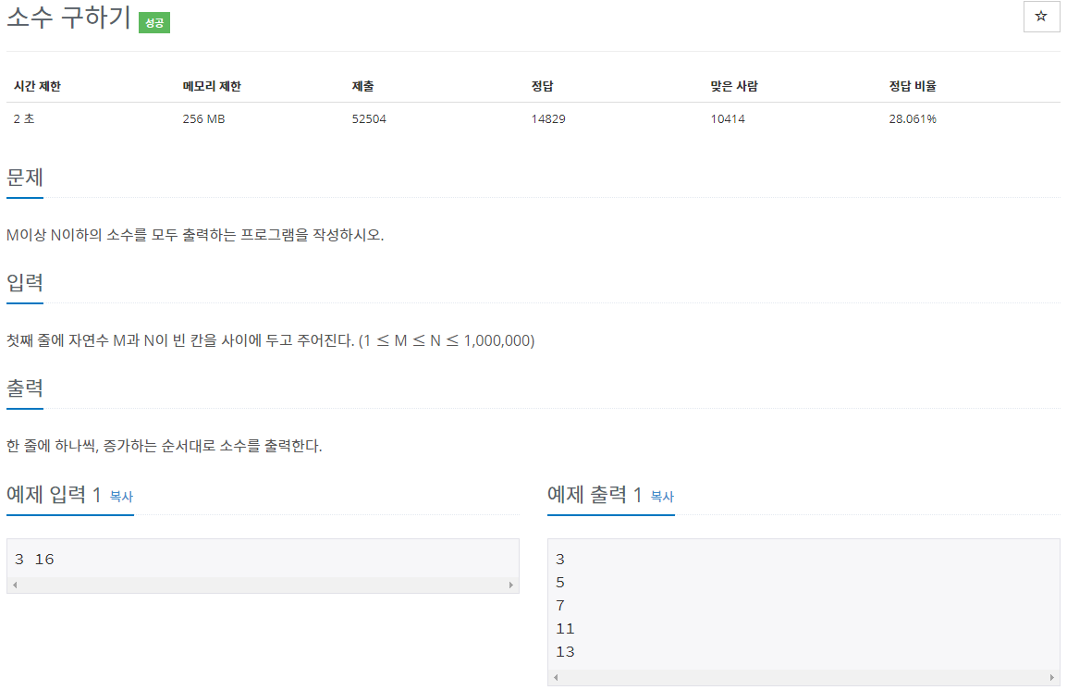Click the sample input text 3 16

(34, 560)
